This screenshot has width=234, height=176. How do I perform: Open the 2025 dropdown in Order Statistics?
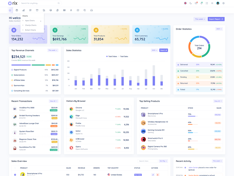point(219,29)
